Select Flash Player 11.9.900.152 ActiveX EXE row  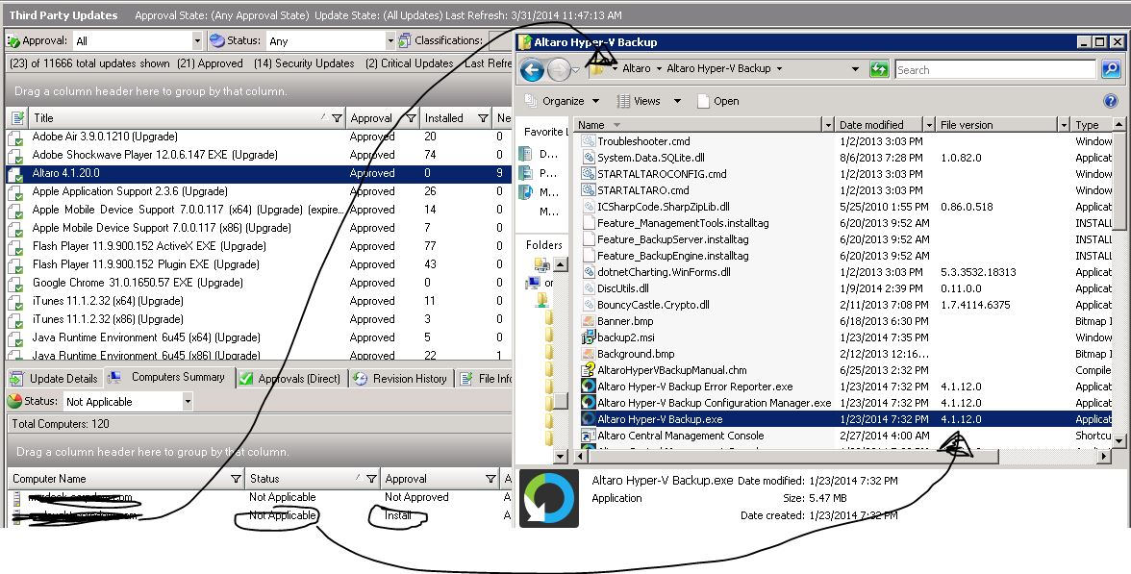click(x=258, y=246)
